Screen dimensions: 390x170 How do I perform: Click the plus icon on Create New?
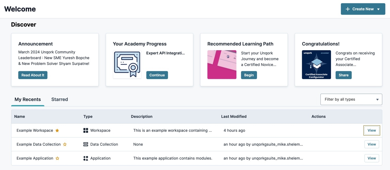[x=348, y=9]
